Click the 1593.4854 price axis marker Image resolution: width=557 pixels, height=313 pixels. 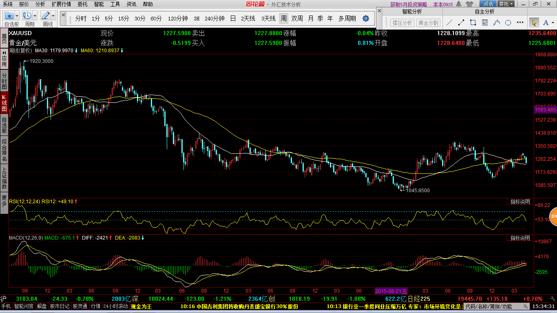coord(546,110)
